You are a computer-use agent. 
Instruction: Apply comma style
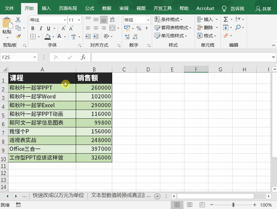coord(146,28)
